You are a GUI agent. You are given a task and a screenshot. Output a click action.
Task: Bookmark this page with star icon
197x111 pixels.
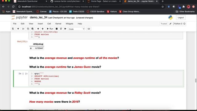pyautogui.click(x=163, y=7)
